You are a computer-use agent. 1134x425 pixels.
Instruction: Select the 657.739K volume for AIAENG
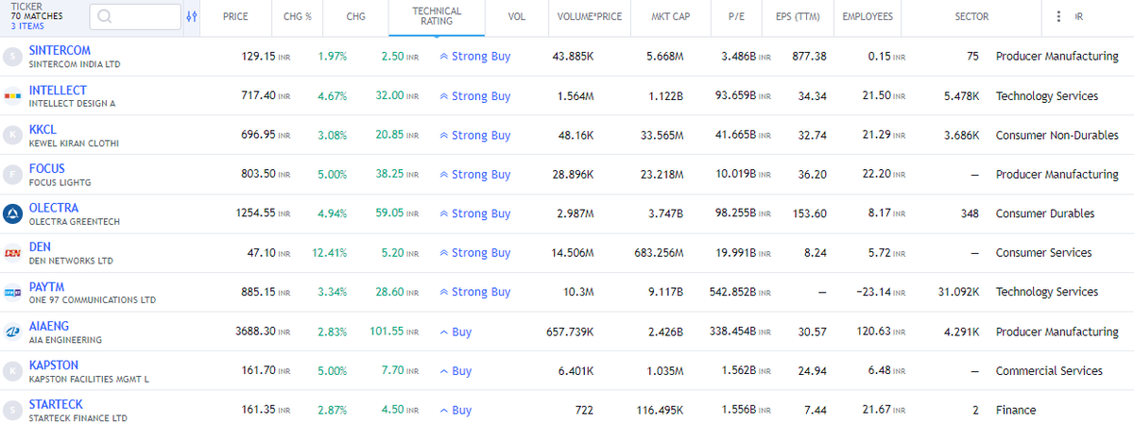pyautogui.click(x=571, y=331)
